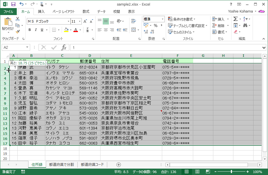Switch to 挿入 ribbon tab
268x175 pixels.
click(x=41, y=11)
